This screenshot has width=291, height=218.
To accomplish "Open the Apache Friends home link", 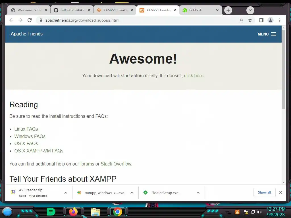I will click(x=26, y=34).
